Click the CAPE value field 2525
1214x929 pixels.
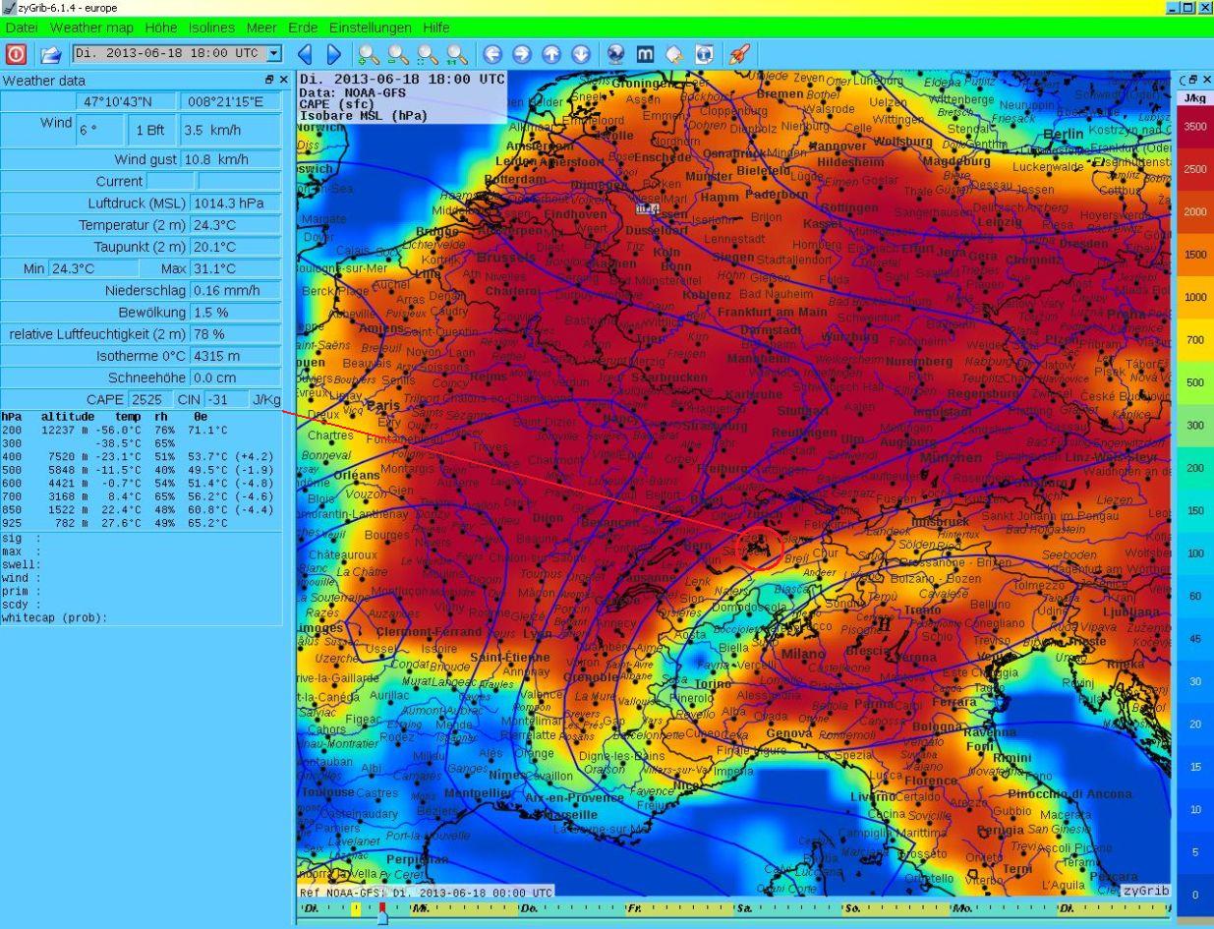click(x=151, y=399)
